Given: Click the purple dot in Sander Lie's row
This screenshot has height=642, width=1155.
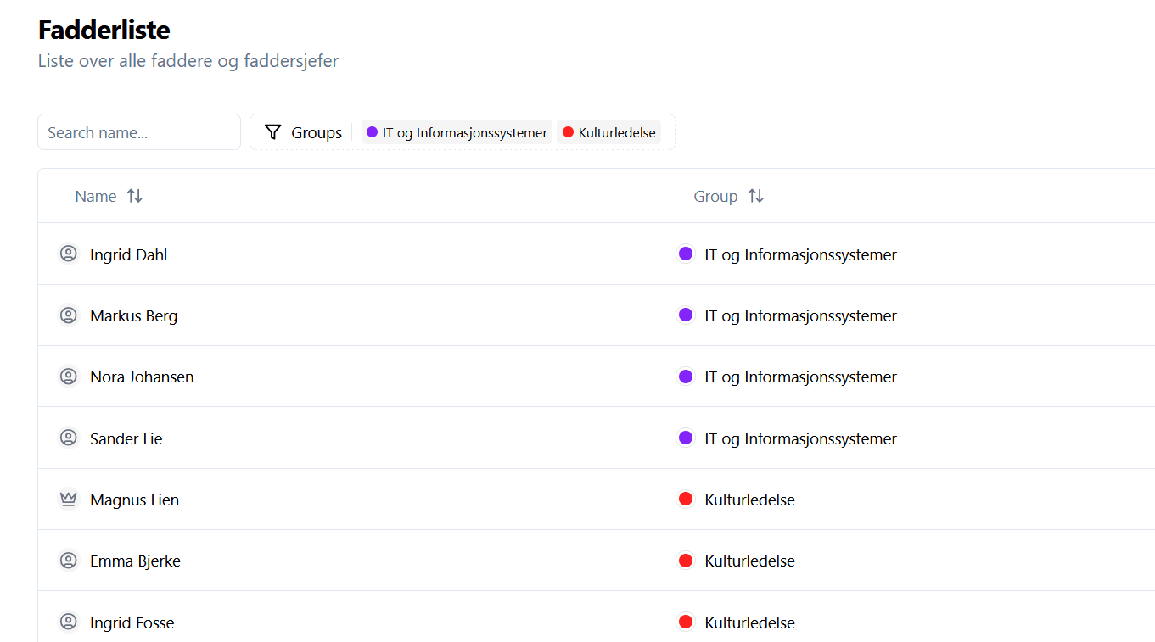Looking at the screenshot, I should coord(686,438).
